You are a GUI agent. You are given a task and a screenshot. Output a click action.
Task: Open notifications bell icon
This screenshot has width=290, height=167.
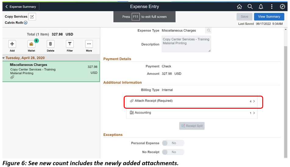pyautogui.click(x=261, y=7)
